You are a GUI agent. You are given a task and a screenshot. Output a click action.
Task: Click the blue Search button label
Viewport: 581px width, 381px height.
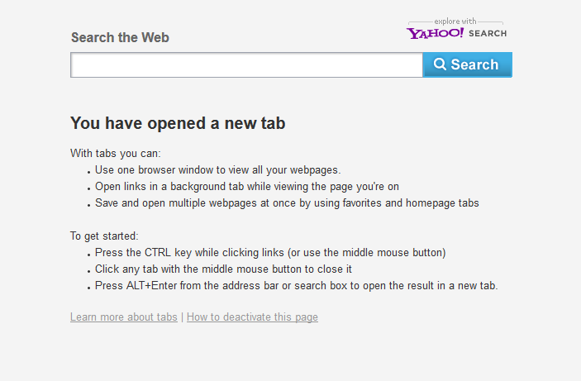(474, 64)
